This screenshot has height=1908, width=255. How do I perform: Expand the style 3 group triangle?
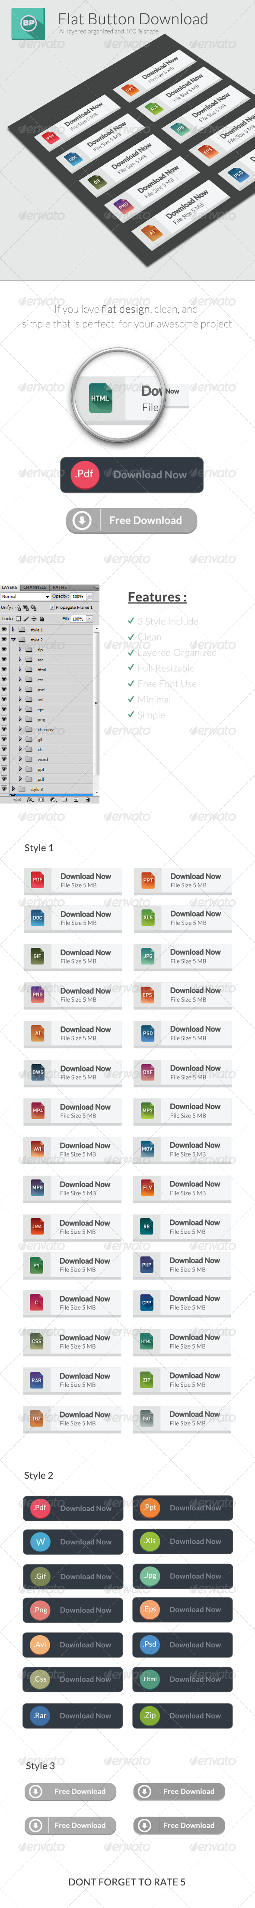pyautogui.click(x=13, y=789)
